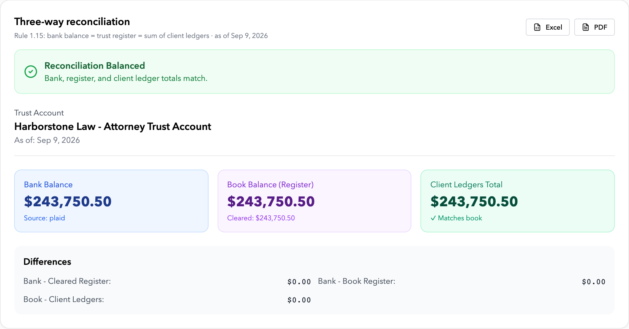Click 'Cleared: $243,750.50' text
629x329 pixels.
pos(261,218)
